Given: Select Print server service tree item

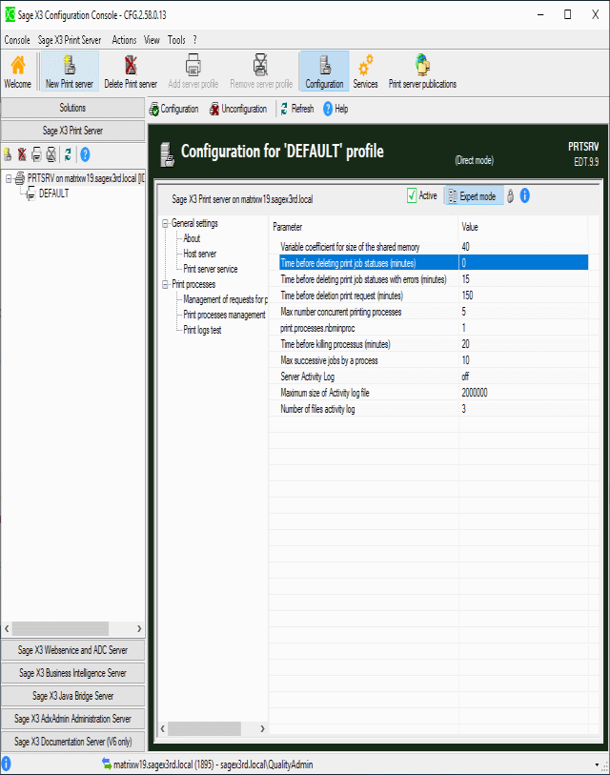Looking at the screenshot, I should point(211,269).
